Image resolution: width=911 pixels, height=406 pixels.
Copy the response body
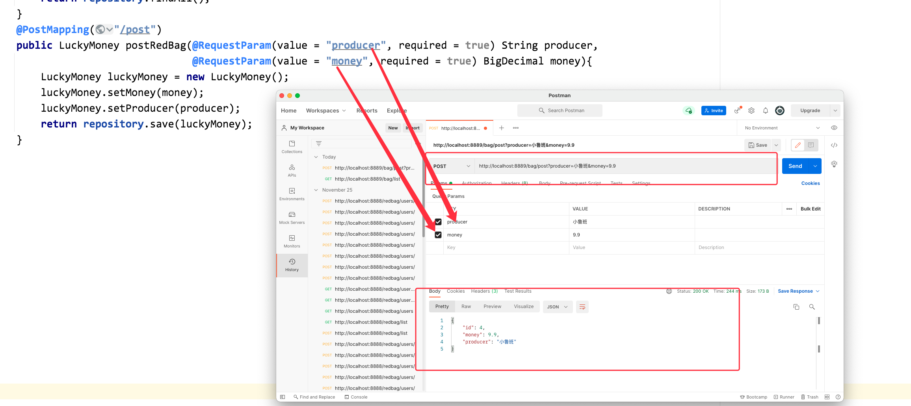pyautogui.click(x=796, y=307)
